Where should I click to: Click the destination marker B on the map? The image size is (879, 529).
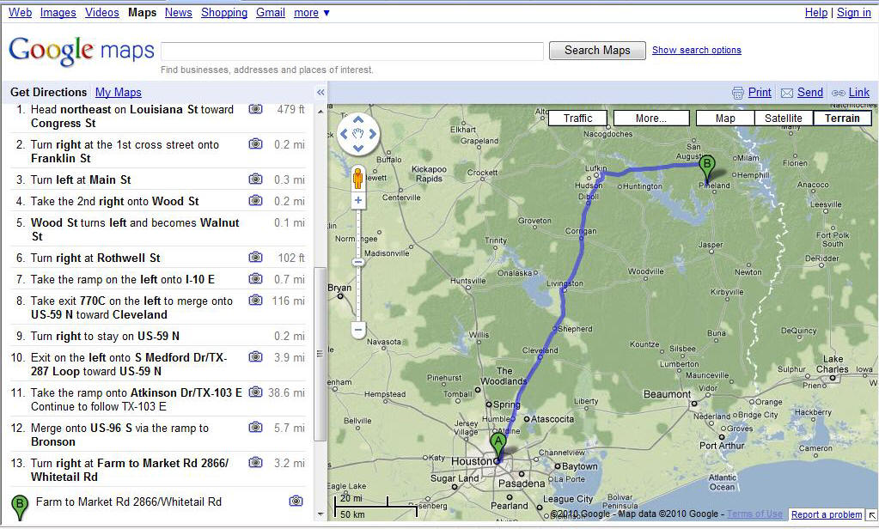point(707,170)
